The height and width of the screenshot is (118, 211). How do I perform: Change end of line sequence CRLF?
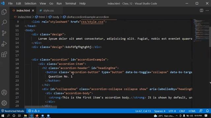[182, 111]
